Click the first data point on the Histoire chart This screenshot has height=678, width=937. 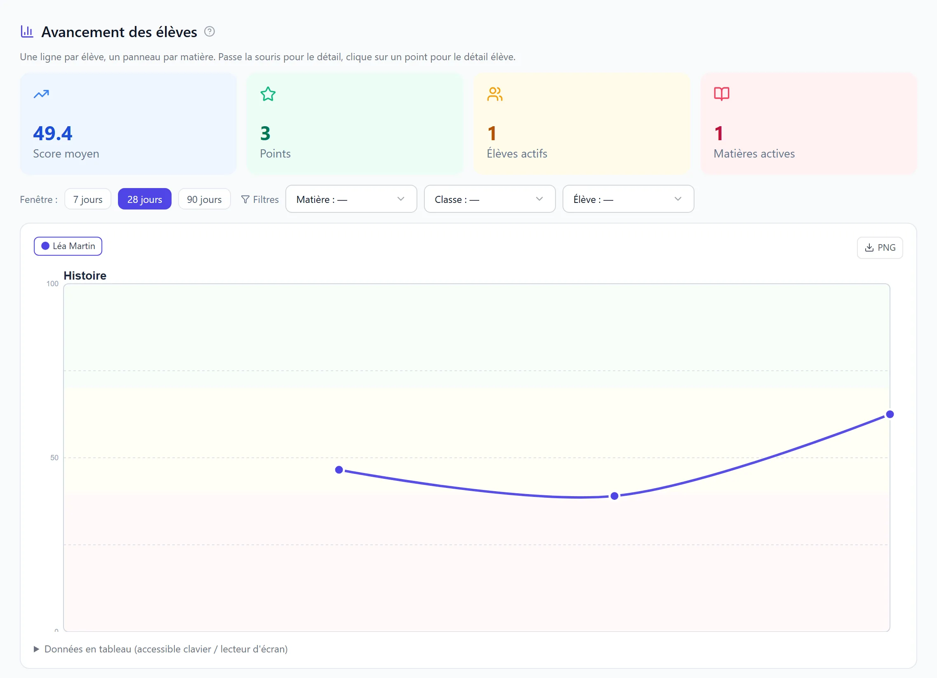[339, 470]
